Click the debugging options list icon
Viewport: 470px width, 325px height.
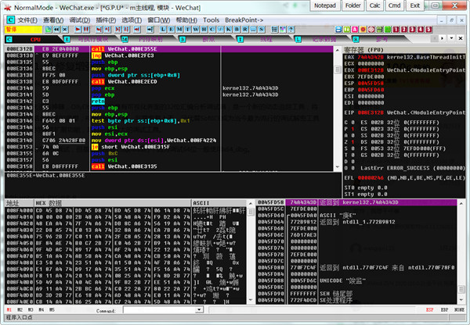pyautogui.click(x=274, y=30)
